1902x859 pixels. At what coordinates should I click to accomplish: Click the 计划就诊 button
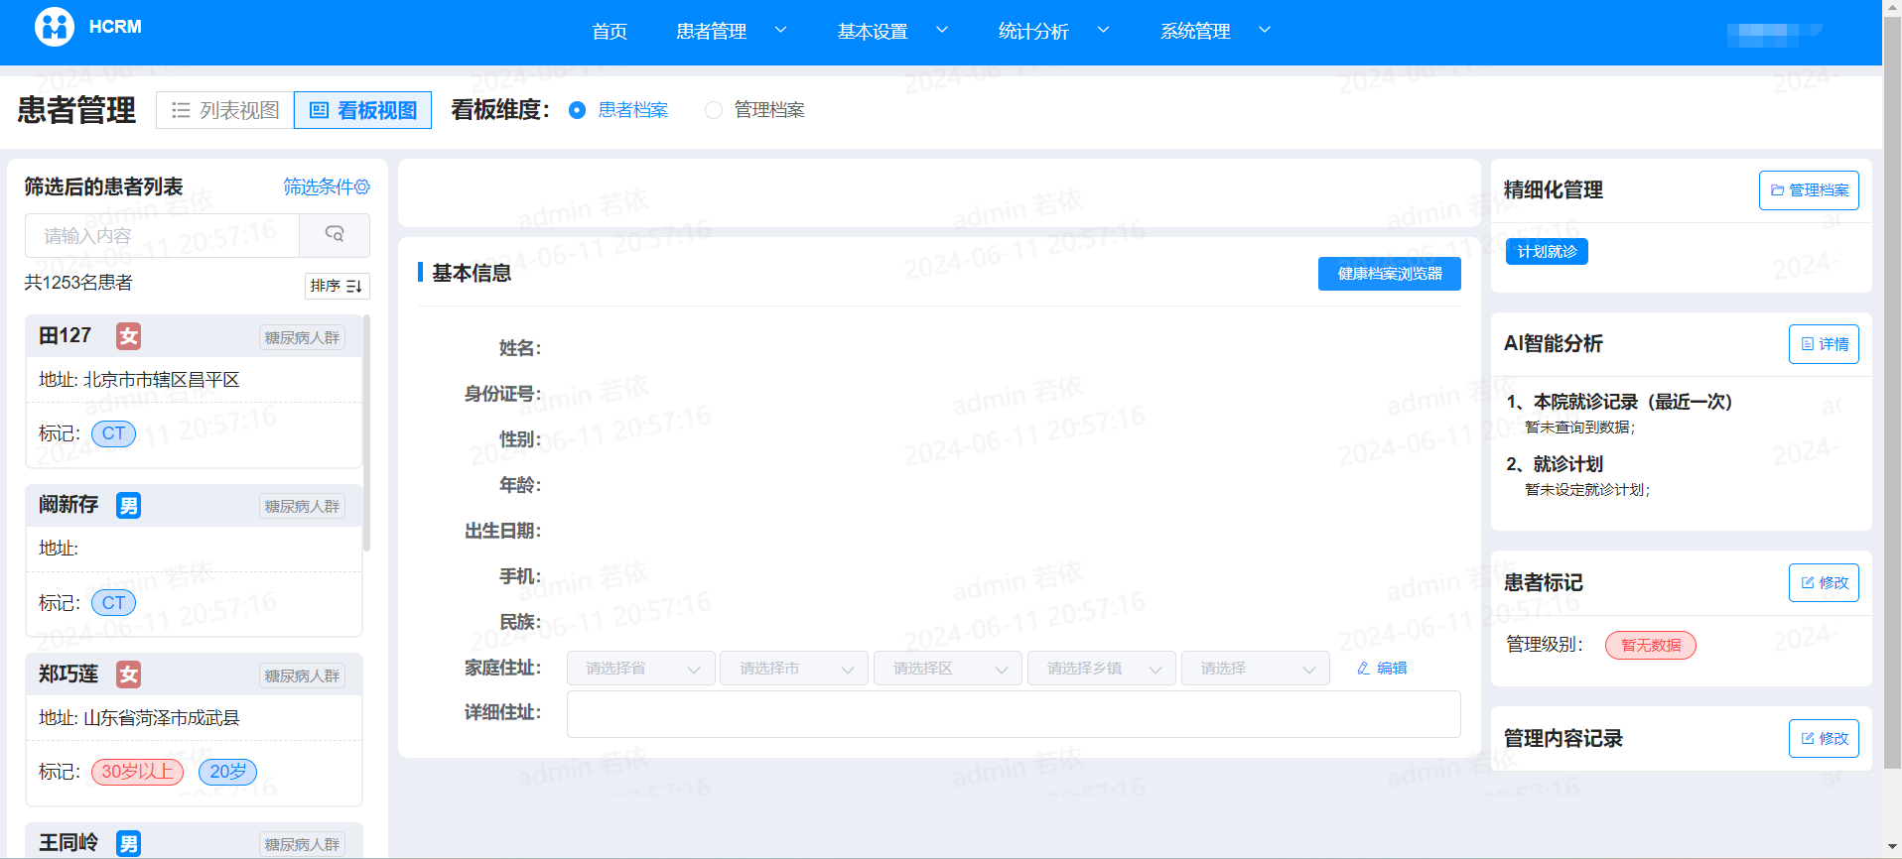1547,252
